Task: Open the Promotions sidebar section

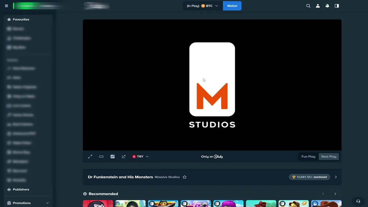Action: [x=28, y=203]
